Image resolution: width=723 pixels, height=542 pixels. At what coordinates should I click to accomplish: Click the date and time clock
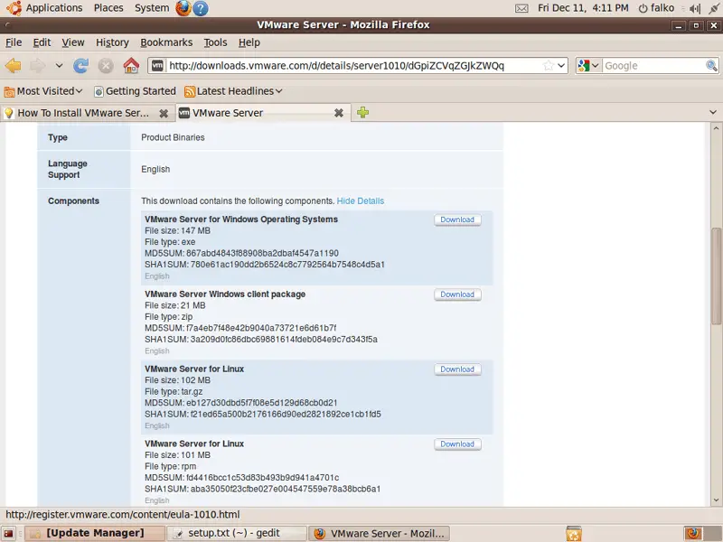pos(583,8)
